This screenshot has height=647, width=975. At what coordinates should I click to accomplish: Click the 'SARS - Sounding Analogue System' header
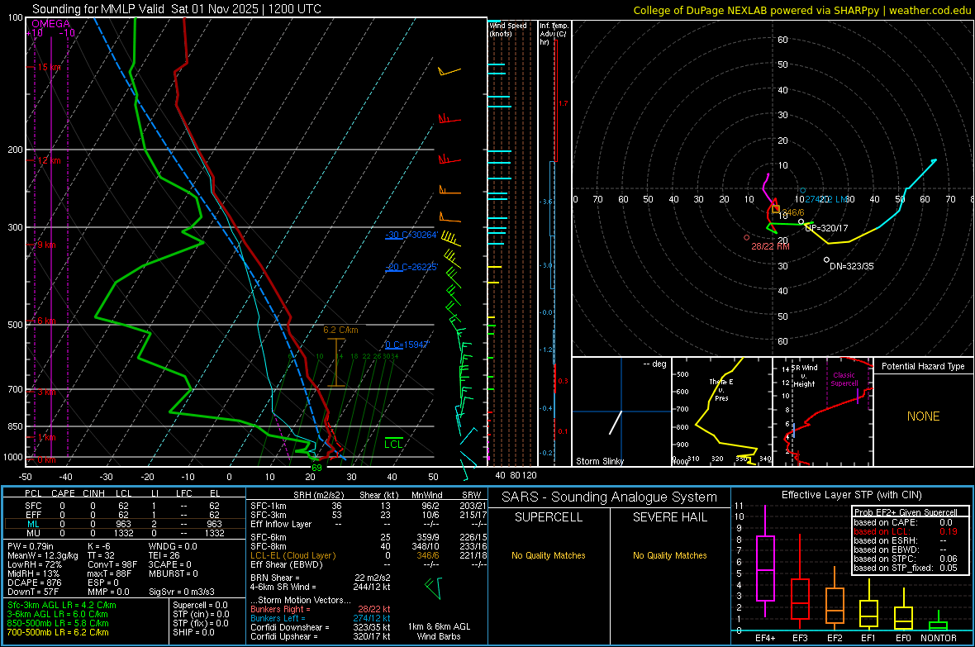(x=609, y=497)
